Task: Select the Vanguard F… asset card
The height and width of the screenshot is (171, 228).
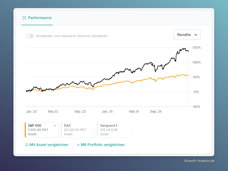Action: tap(114, 130)
